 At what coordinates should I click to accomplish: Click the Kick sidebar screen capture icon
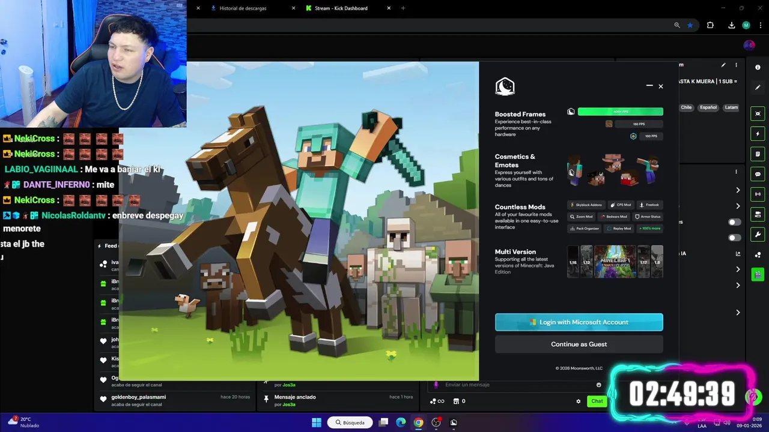pos(758,114)
